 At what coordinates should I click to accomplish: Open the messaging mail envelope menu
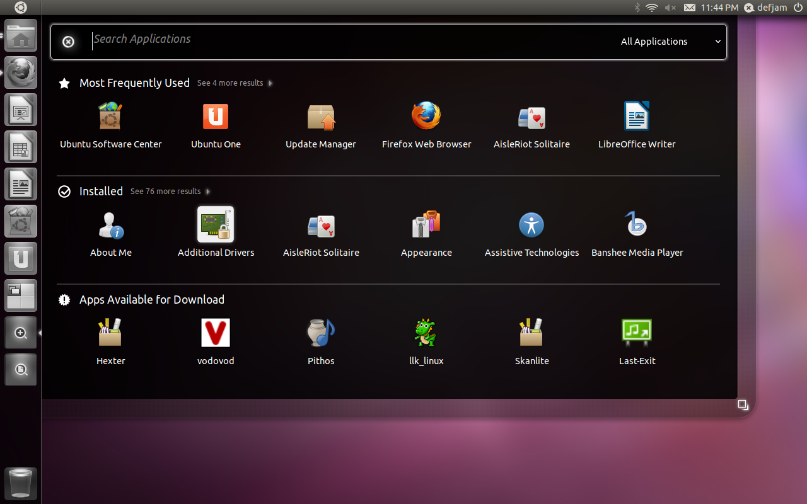pos(690,8)
